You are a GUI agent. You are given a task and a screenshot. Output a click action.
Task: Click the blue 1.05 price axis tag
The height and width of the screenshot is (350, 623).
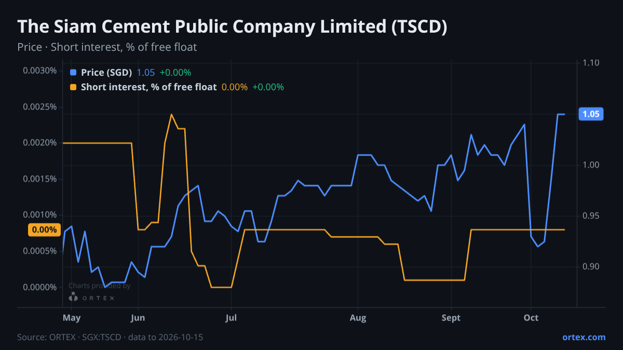[591, 115]
